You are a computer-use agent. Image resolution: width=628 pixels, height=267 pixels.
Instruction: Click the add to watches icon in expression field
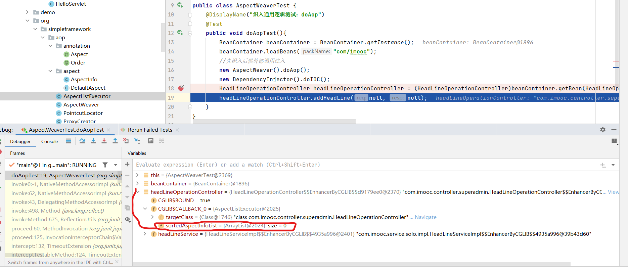tap(603, 165)
